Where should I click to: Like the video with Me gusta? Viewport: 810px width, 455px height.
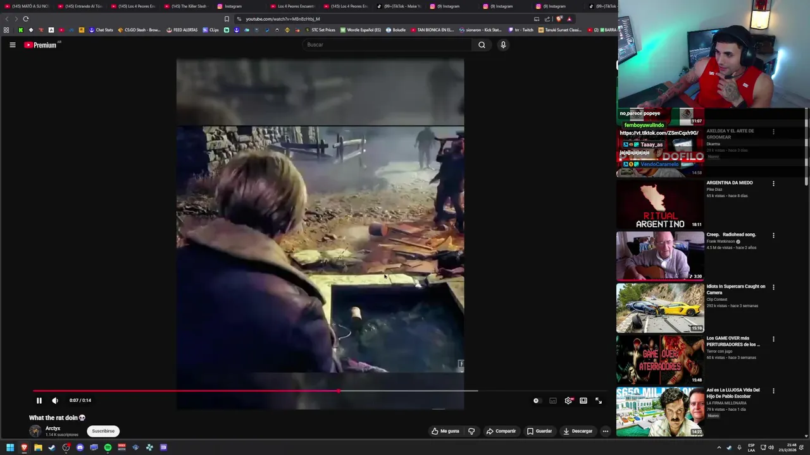click(445, 431)
